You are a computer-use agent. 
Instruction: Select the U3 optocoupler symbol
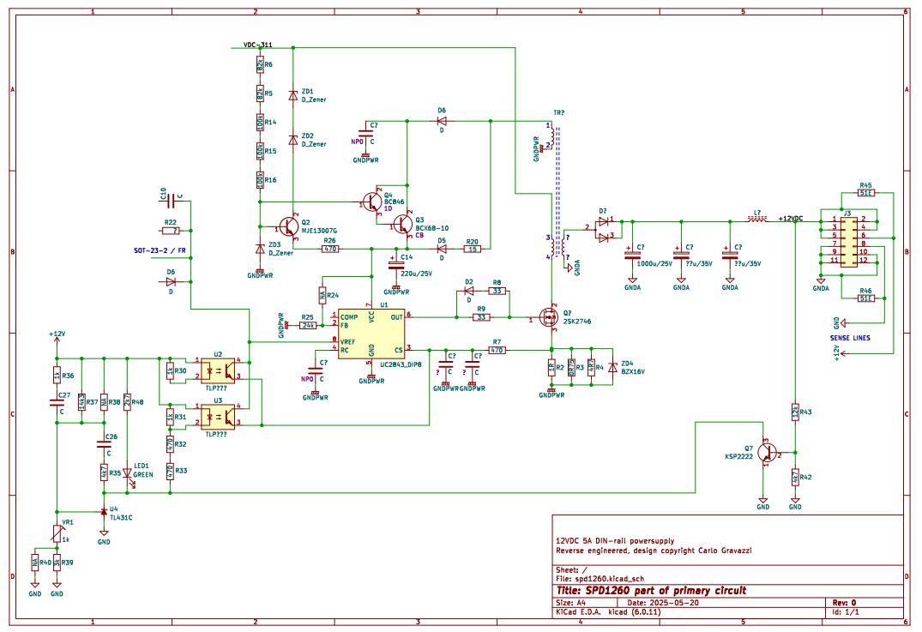click(218, 416)
